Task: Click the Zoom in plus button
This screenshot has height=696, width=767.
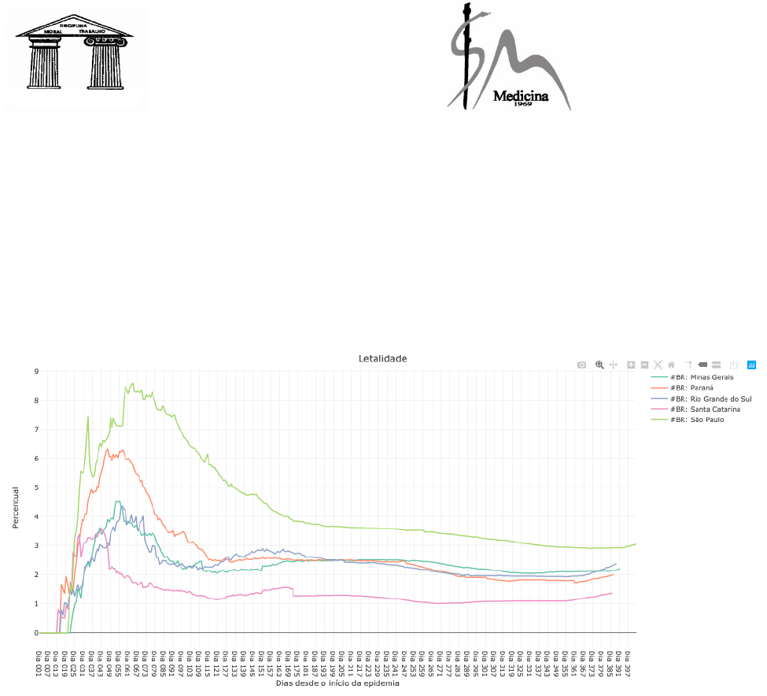Action: click(631, 365)
